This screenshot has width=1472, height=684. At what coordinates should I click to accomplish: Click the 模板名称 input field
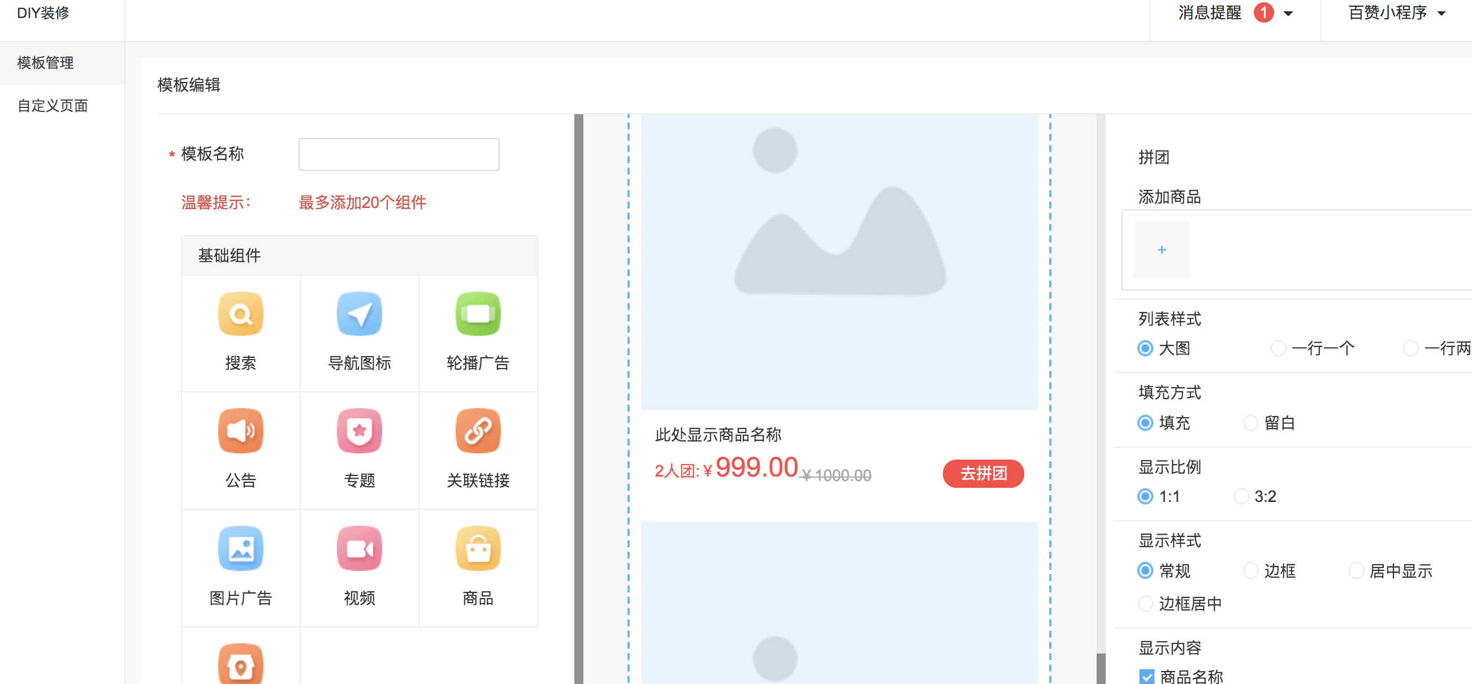(399, 154)
